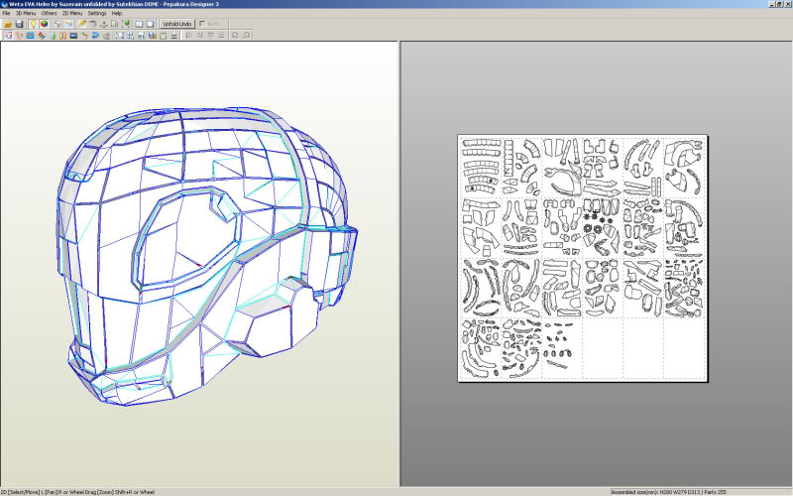Click the Open file folder icon
This screenshot has height=496, width=793.
(x=7, y=24)
